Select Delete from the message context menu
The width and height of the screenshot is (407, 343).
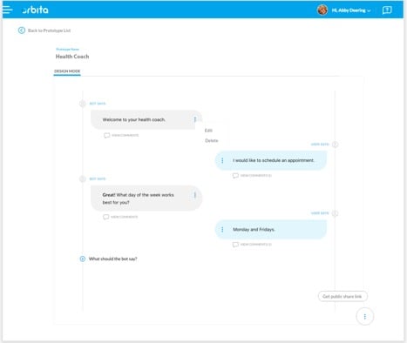pos(212,141)
